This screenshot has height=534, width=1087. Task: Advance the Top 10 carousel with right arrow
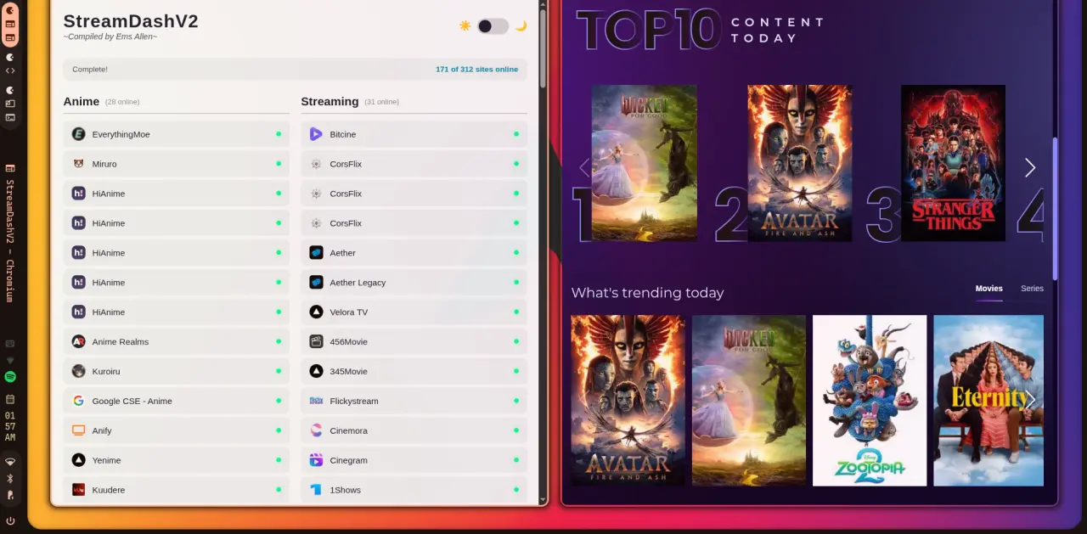[x=1030, y=168]
